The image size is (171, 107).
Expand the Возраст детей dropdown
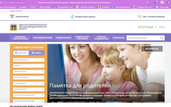tap(28, 89)
